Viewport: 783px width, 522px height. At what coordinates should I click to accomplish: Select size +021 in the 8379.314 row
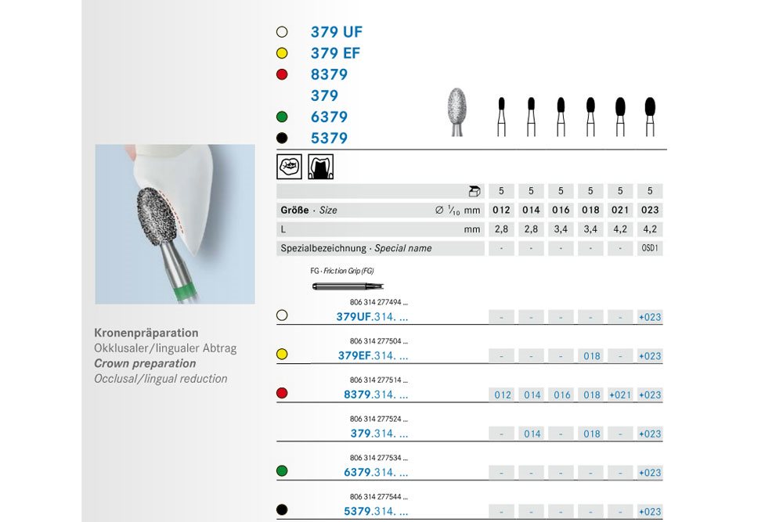pos(620,395)
